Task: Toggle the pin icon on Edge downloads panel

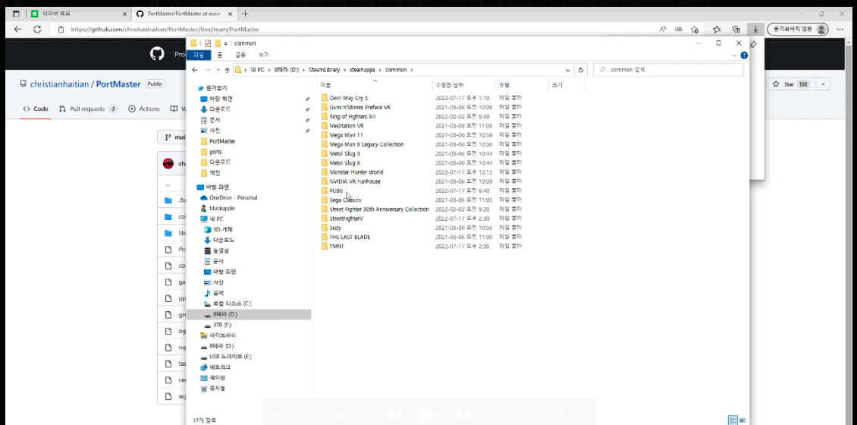Action: click(754, 44)
